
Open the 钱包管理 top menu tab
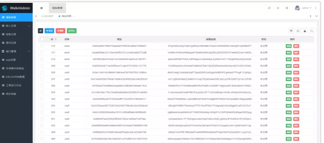(57, 8)
